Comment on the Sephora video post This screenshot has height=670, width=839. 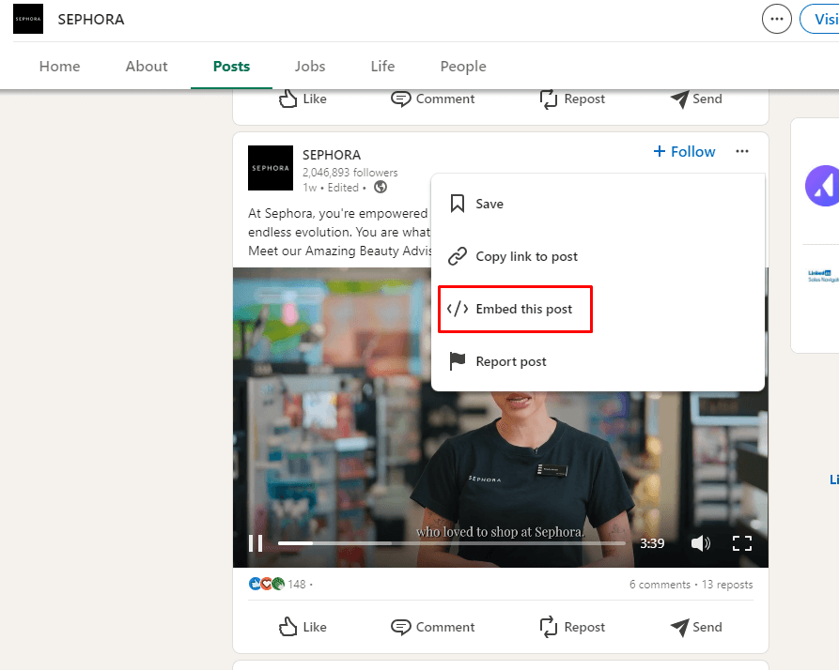433,627
